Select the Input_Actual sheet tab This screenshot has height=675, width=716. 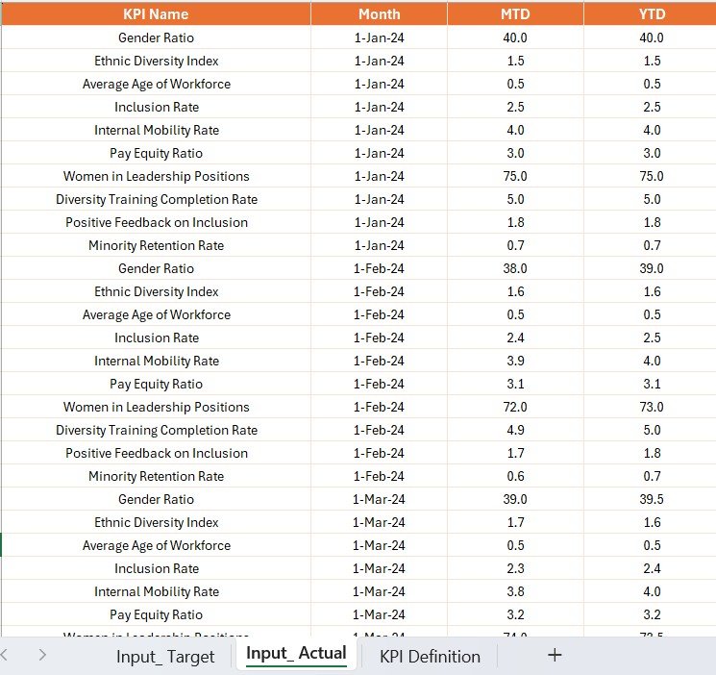[296, 654]
